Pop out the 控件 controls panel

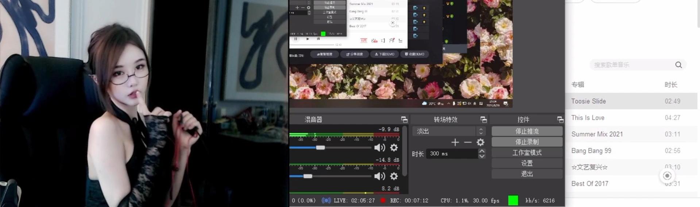tap(560, 120)
